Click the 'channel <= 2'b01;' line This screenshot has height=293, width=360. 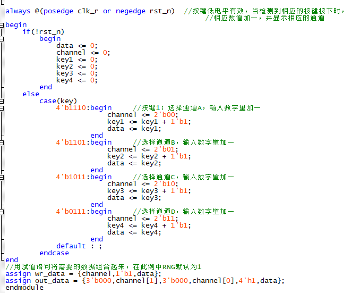tap(143, 149)
